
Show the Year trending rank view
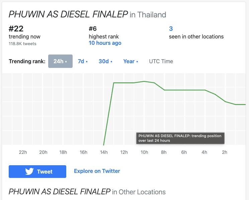click(x=130, y=61)
